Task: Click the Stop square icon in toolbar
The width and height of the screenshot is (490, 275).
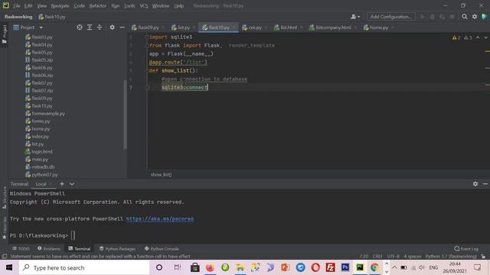Action: click(452, 17)
